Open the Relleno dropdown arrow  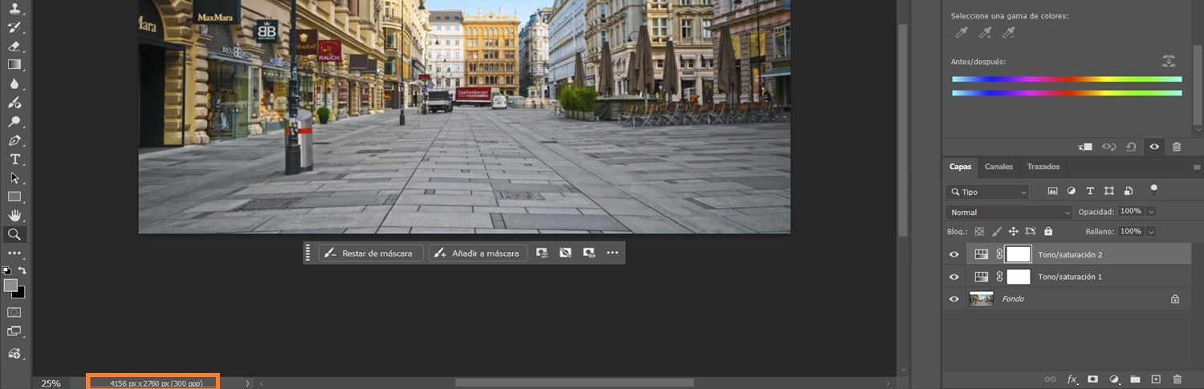point(1152,231)
